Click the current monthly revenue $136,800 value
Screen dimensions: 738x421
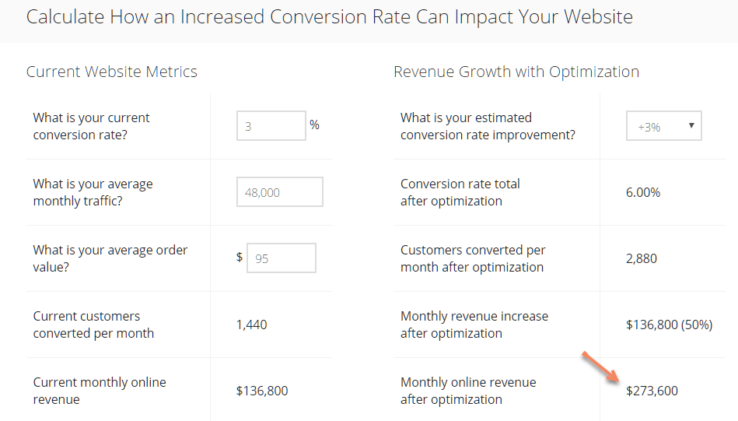pos(262,391)
